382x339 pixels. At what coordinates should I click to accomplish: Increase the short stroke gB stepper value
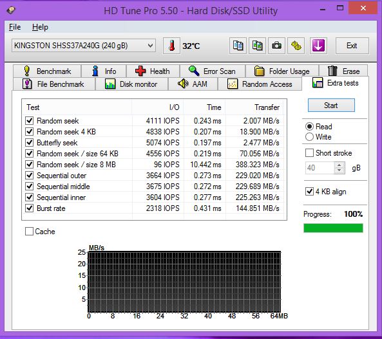[x=339, y=165]
